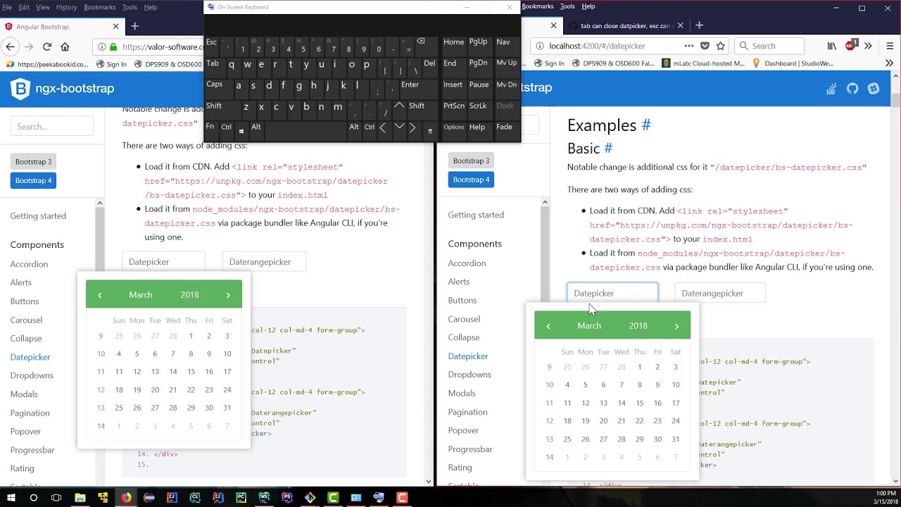Open Bookmarks menu in left Firefox window
901x507 pixels.
100,7
